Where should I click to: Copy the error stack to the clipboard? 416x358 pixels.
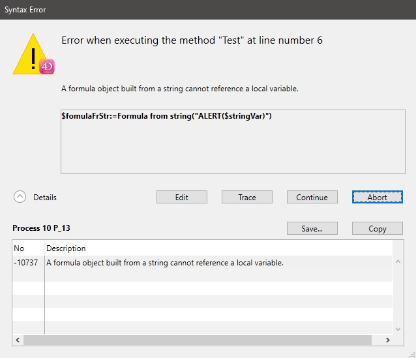pyautogui.click(x=377, y=228)
